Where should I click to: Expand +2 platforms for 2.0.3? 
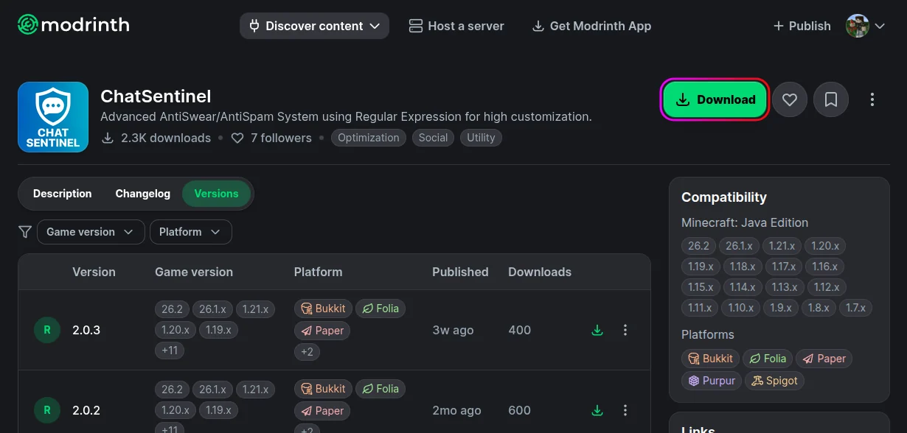tap(307, 351)
